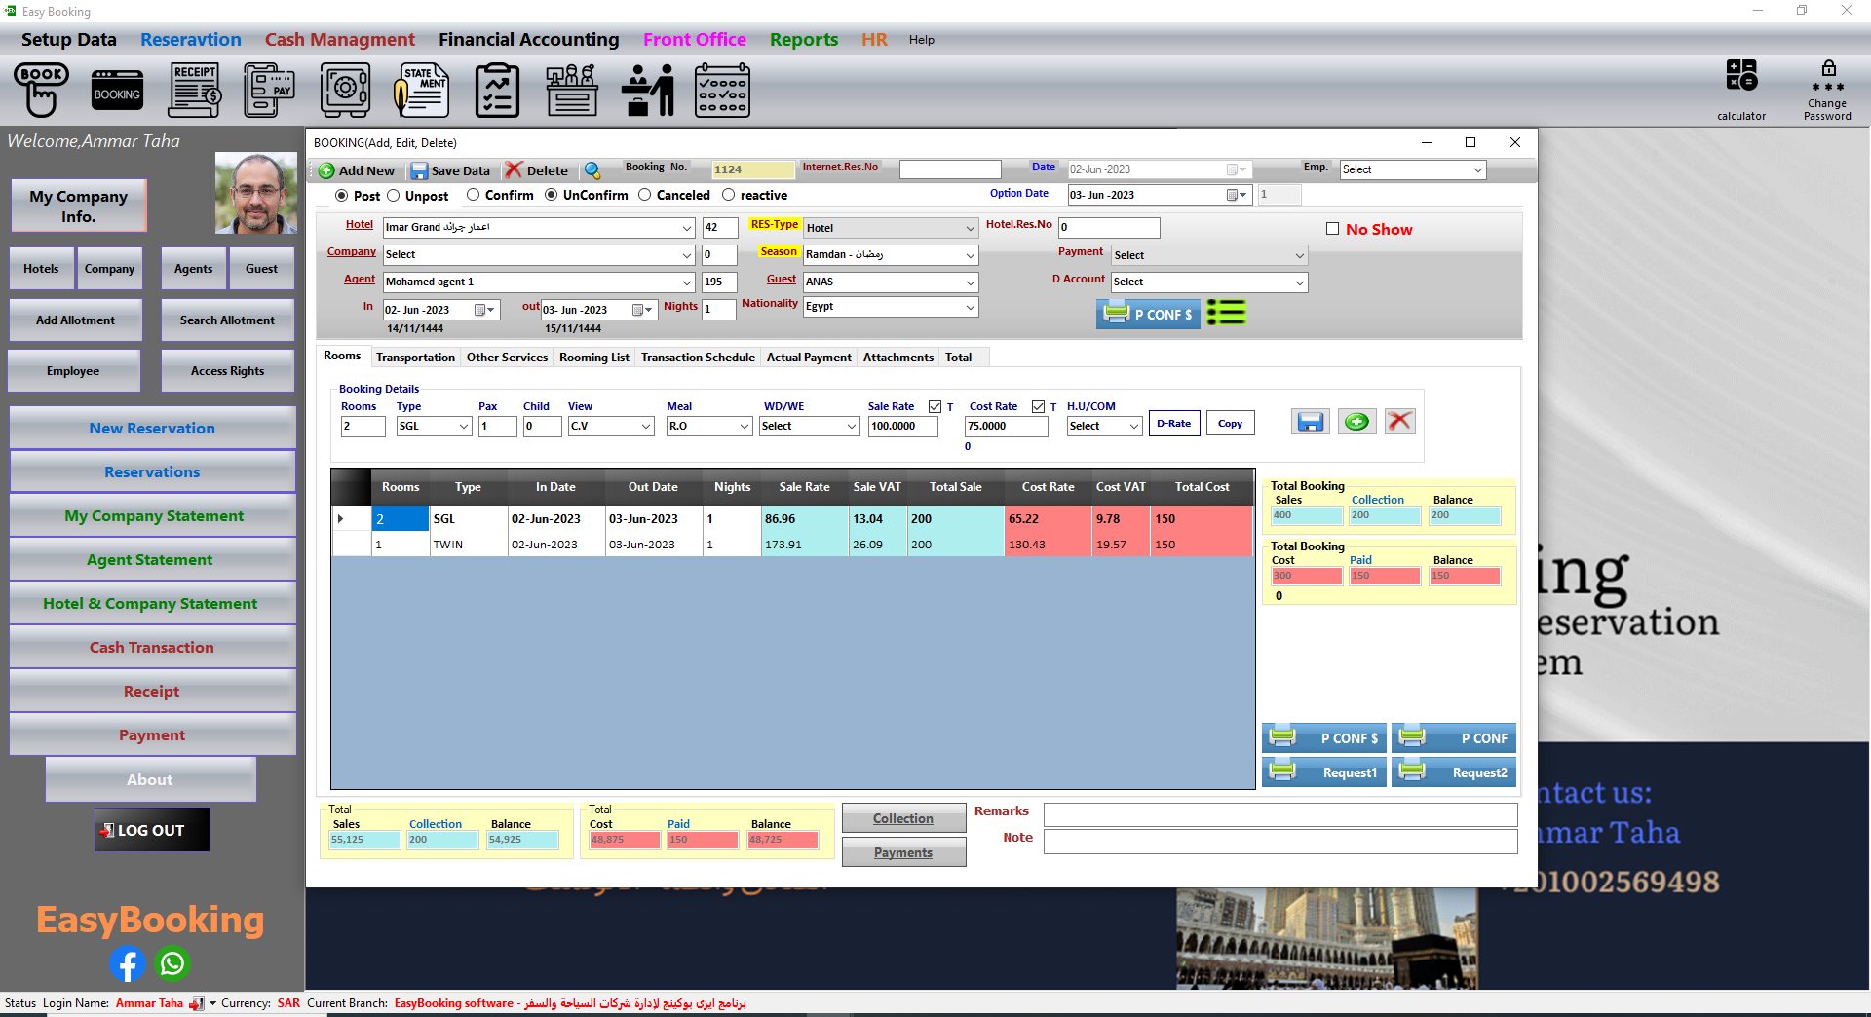Click the reception desk people icon

coord(573,90)
